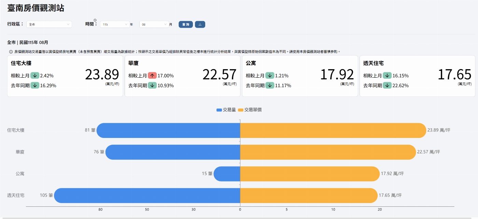Click the large 17.65 price value
This screenshot has height=219, width=478.
pos(454,75)
